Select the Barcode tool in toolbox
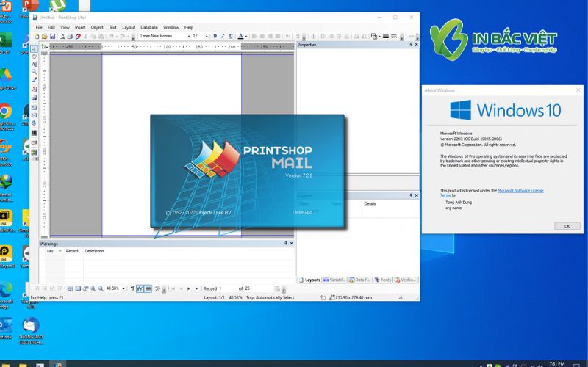This screenshot has height=367, width=588. click(34, 133)
